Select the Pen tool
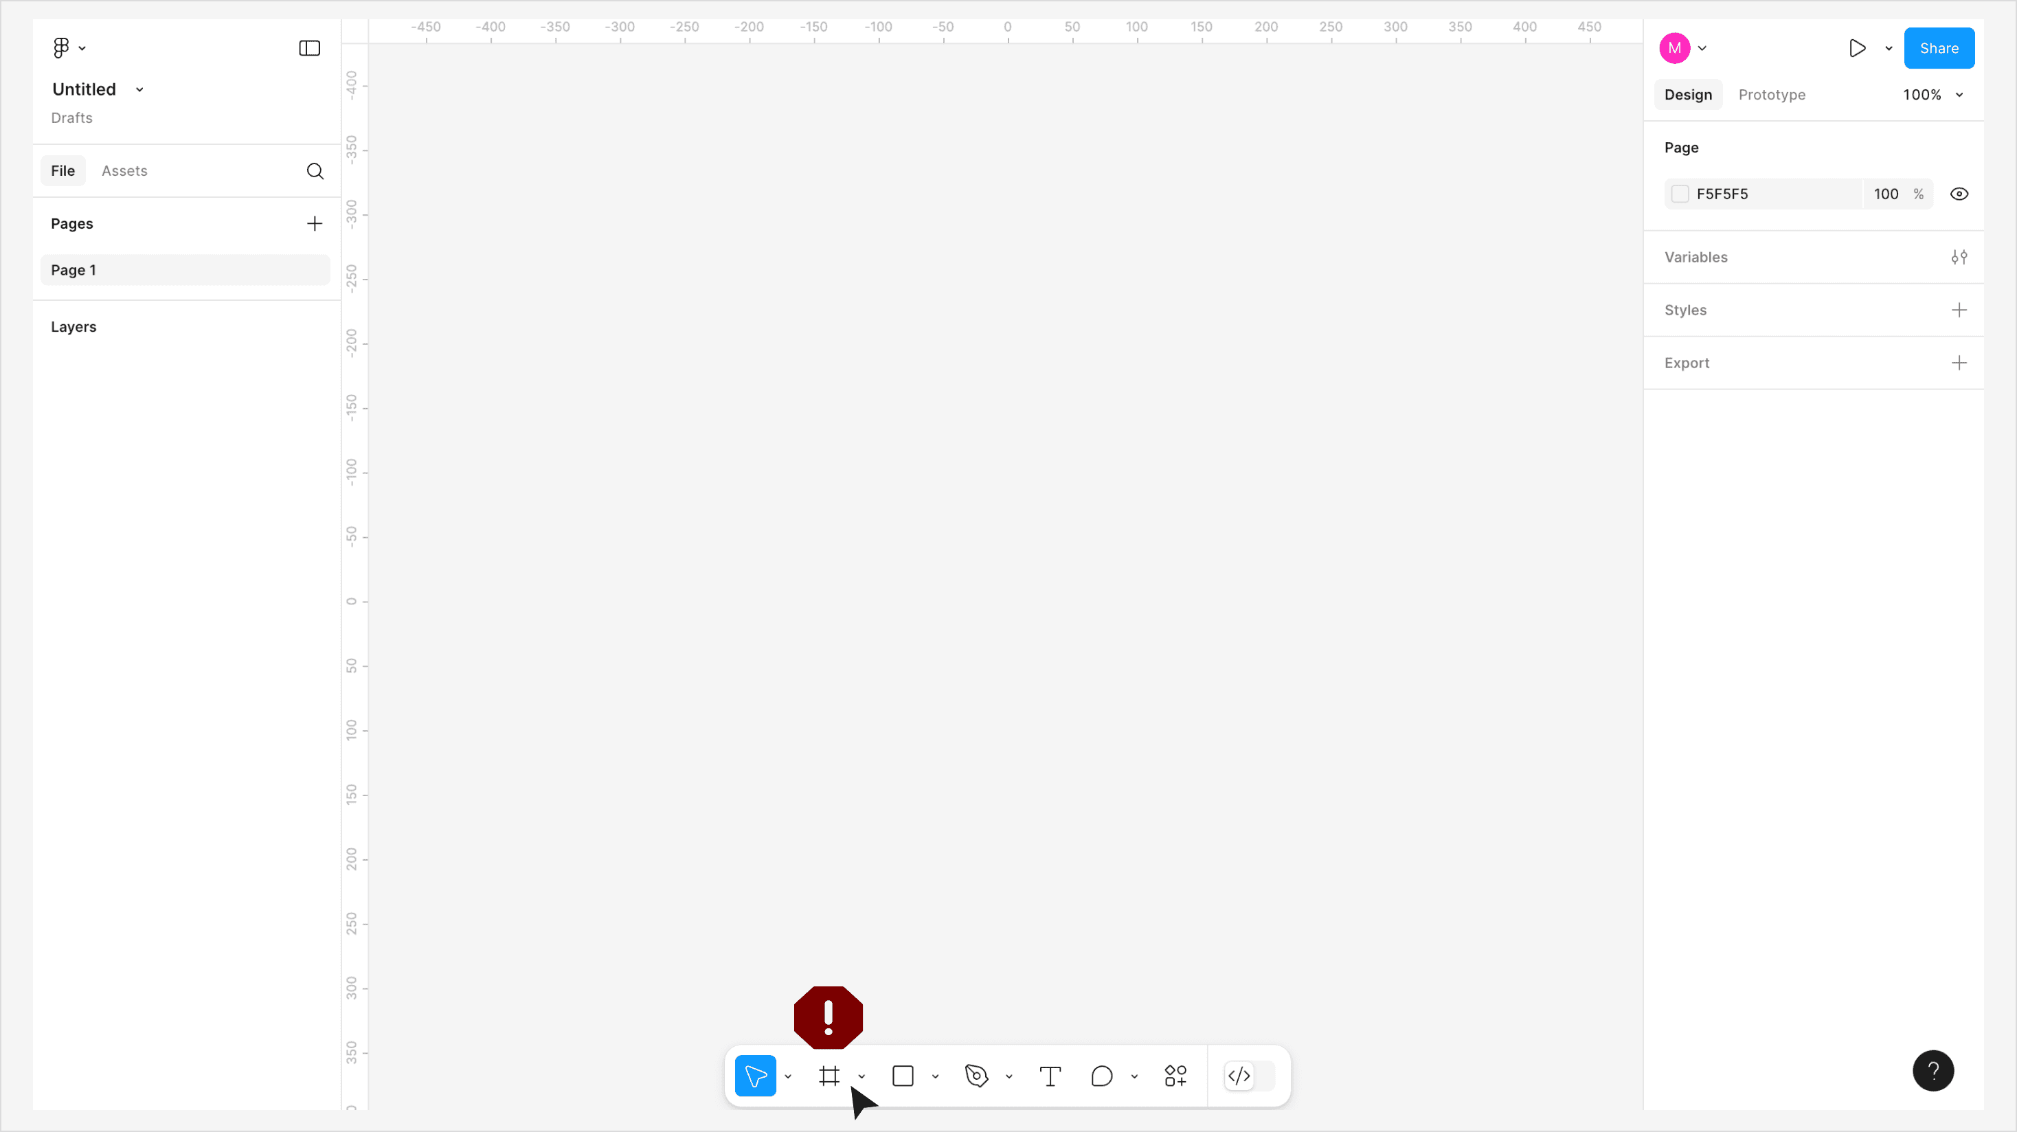2017x1132 pixels. click(976, 1076)
